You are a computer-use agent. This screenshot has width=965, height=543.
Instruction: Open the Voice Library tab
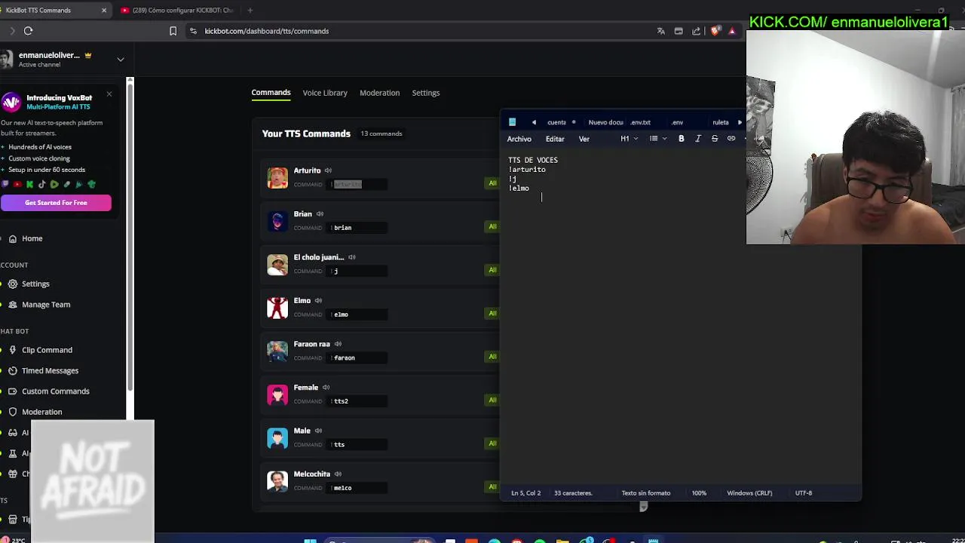pyautogui.click(x=325, y=93)
